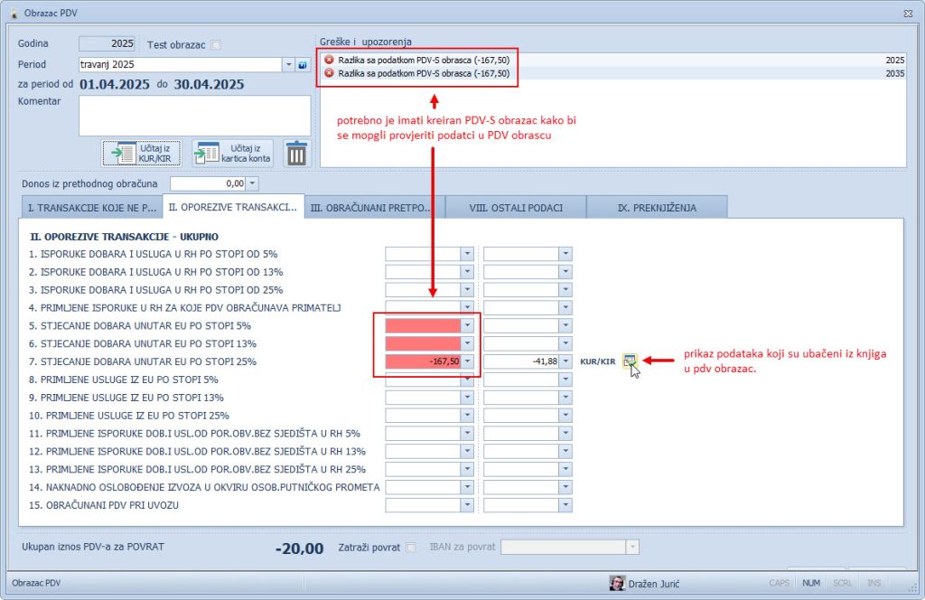Tick the Zatraži povrat checkbox

(x=411, y=547)
